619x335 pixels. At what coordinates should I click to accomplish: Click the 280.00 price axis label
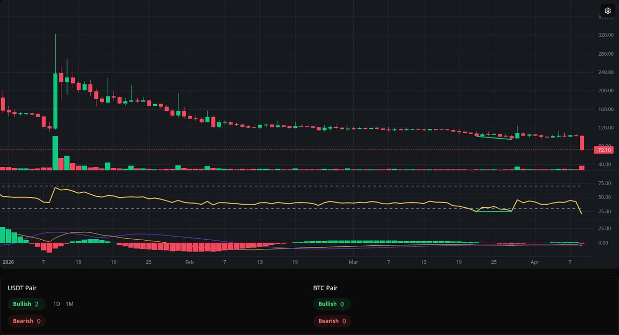(605, 54)
